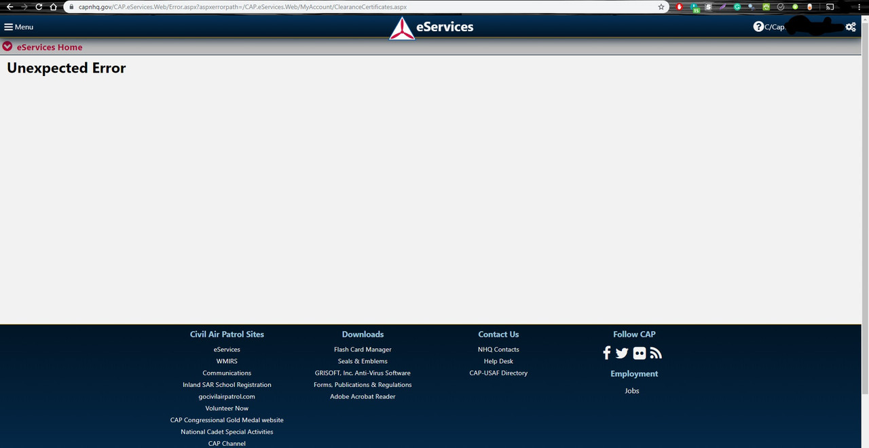Open eServices footer link
Viewport: 869px width, 448px height.
click(x=227, y=350)
